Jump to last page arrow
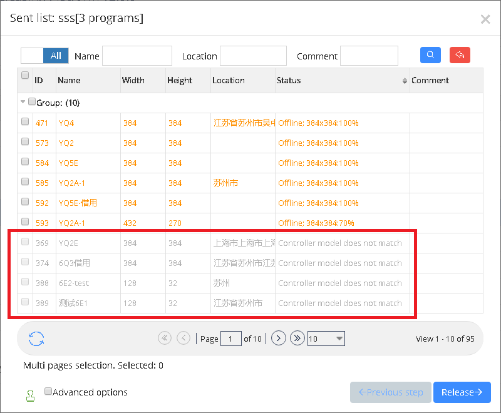Image resolution: width=501 pixels, height=413 pixels. point(297,339)
